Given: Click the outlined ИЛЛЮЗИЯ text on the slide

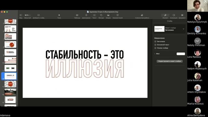Looking at the screenshot, I should tap(85, 69).
